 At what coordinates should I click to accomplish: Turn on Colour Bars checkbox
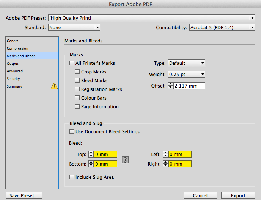(77, 98)
